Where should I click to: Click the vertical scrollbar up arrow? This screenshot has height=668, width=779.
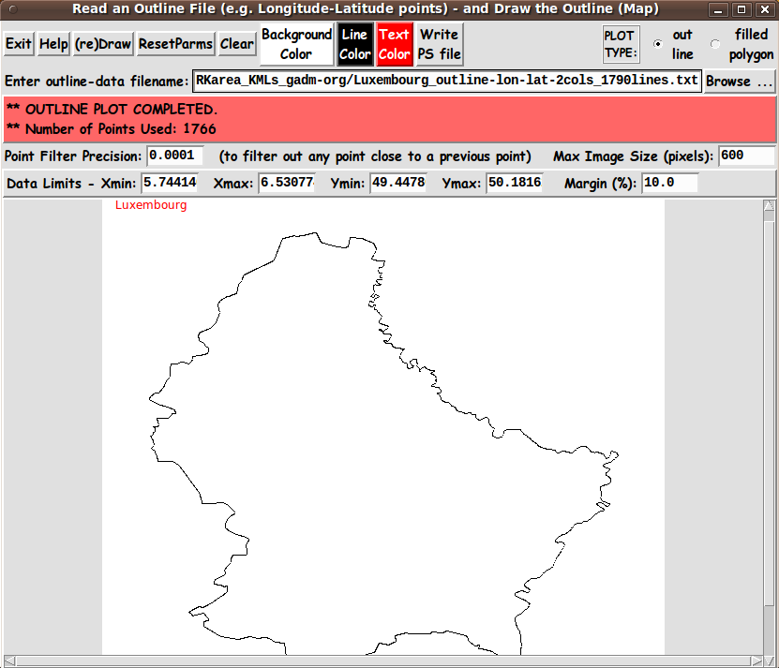[769, 205]
